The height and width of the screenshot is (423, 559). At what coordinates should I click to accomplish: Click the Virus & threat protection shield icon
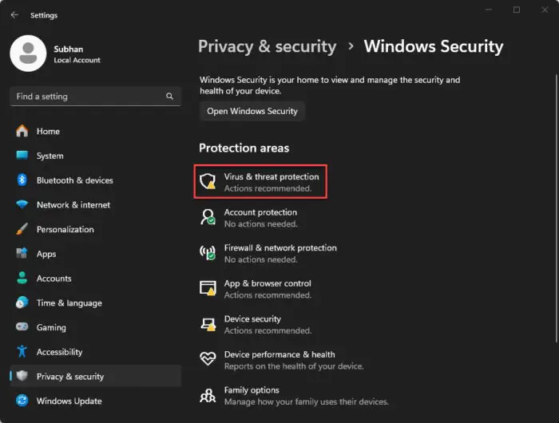click(x=208, y=181)
